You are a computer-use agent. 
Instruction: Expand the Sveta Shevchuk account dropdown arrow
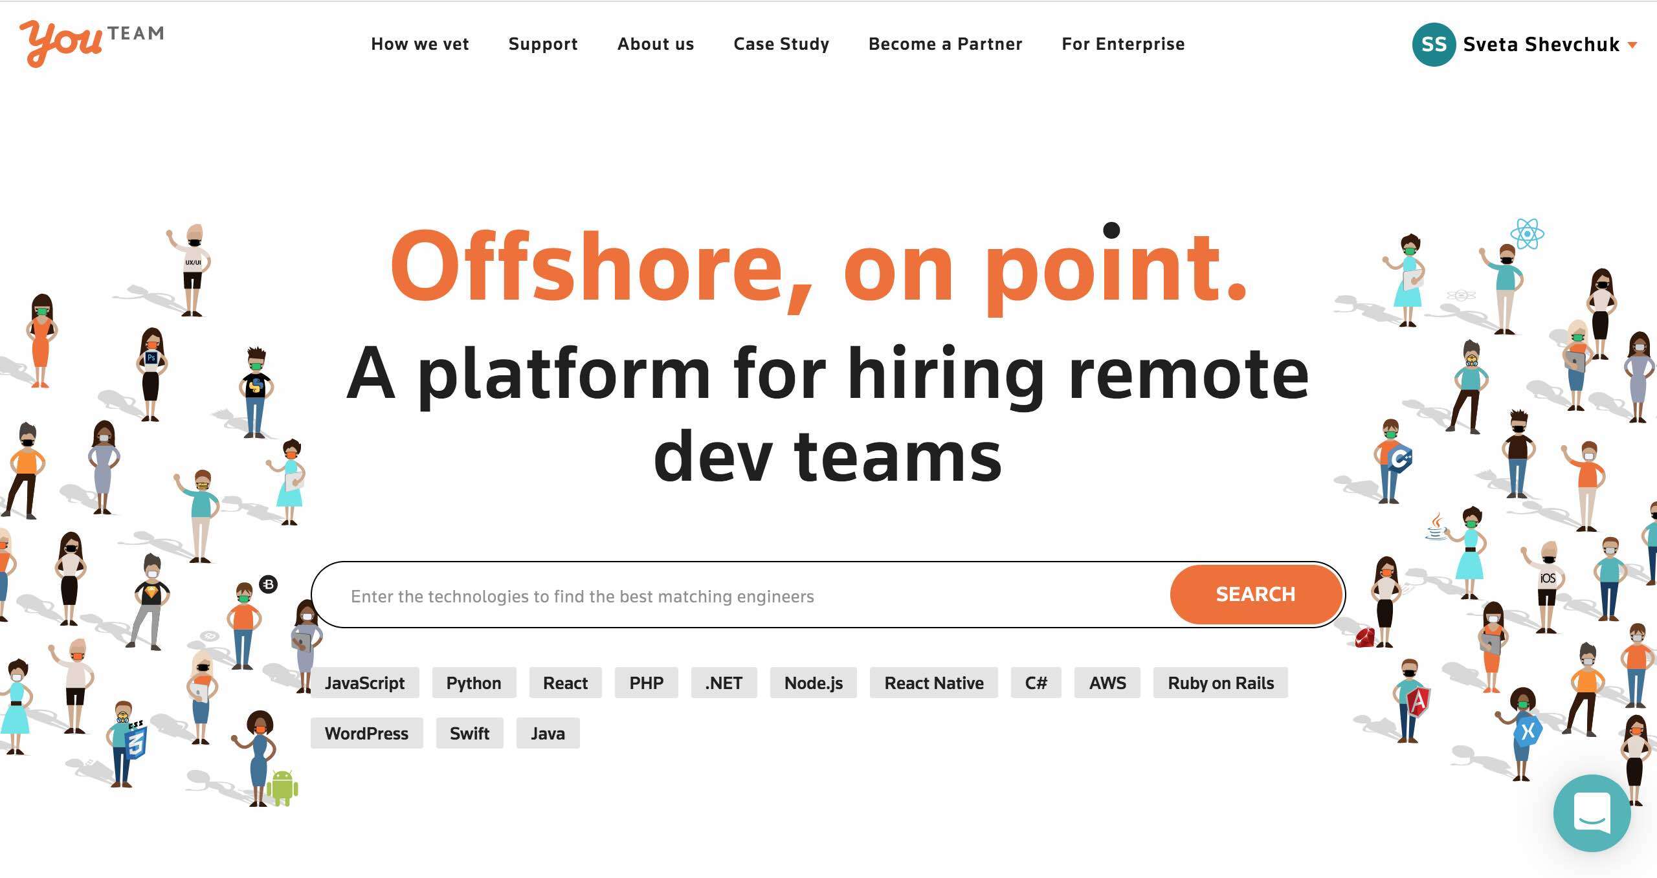[1632, 45]
